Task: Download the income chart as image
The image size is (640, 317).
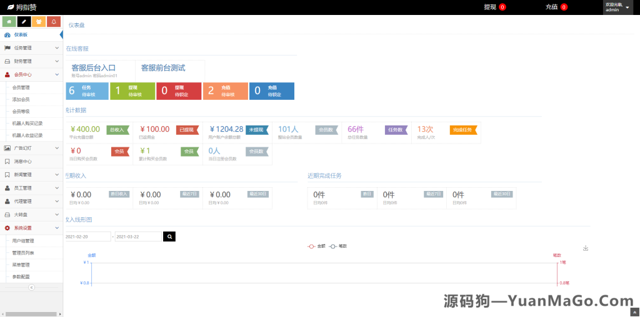Action: 586,248
